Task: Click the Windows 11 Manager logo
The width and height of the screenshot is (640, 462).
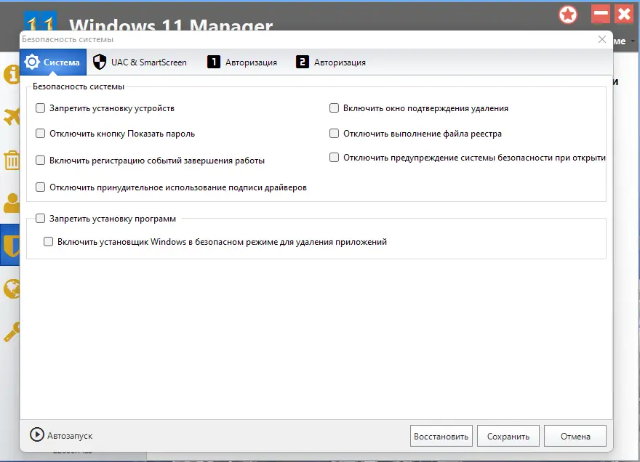Action: tap(40, 21)
